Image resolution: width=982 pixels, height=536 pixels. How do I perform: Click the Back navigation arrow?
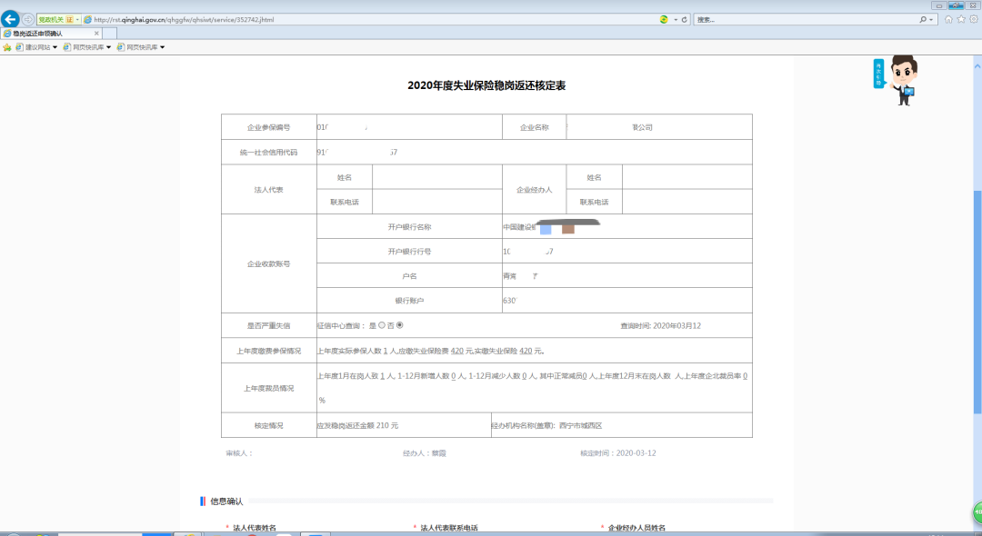10,17
